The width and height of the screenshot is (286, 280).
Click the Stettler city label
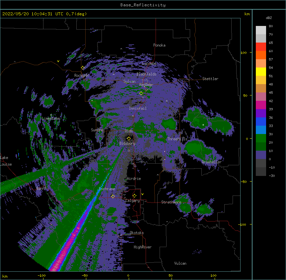(x=210, y=79)
